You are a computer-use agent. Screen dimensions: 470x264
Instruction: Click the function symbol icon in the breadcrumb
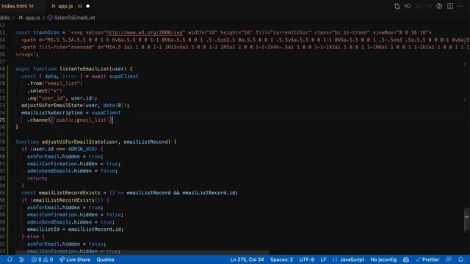[x=50, y=18]
